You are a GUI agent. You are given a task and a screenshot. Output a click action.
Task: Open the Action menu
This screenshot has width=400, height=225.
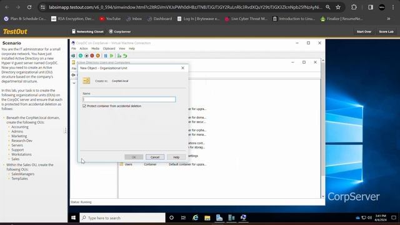(x=84, y=49)
